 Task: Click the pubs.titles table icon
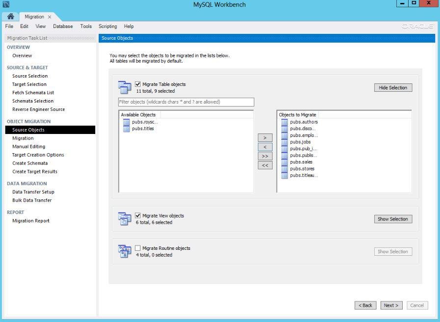coord(127,129)
